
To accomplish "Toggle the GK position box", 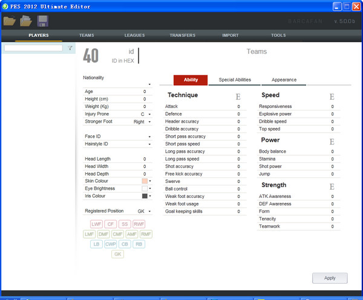I will pos(117,254).
